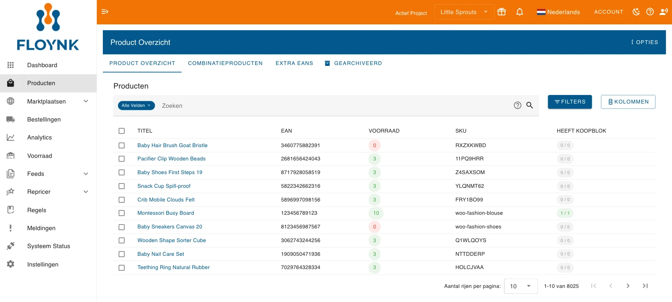
Task: Click the Systeem Status plug icon
Action: [x=11, y=246]
